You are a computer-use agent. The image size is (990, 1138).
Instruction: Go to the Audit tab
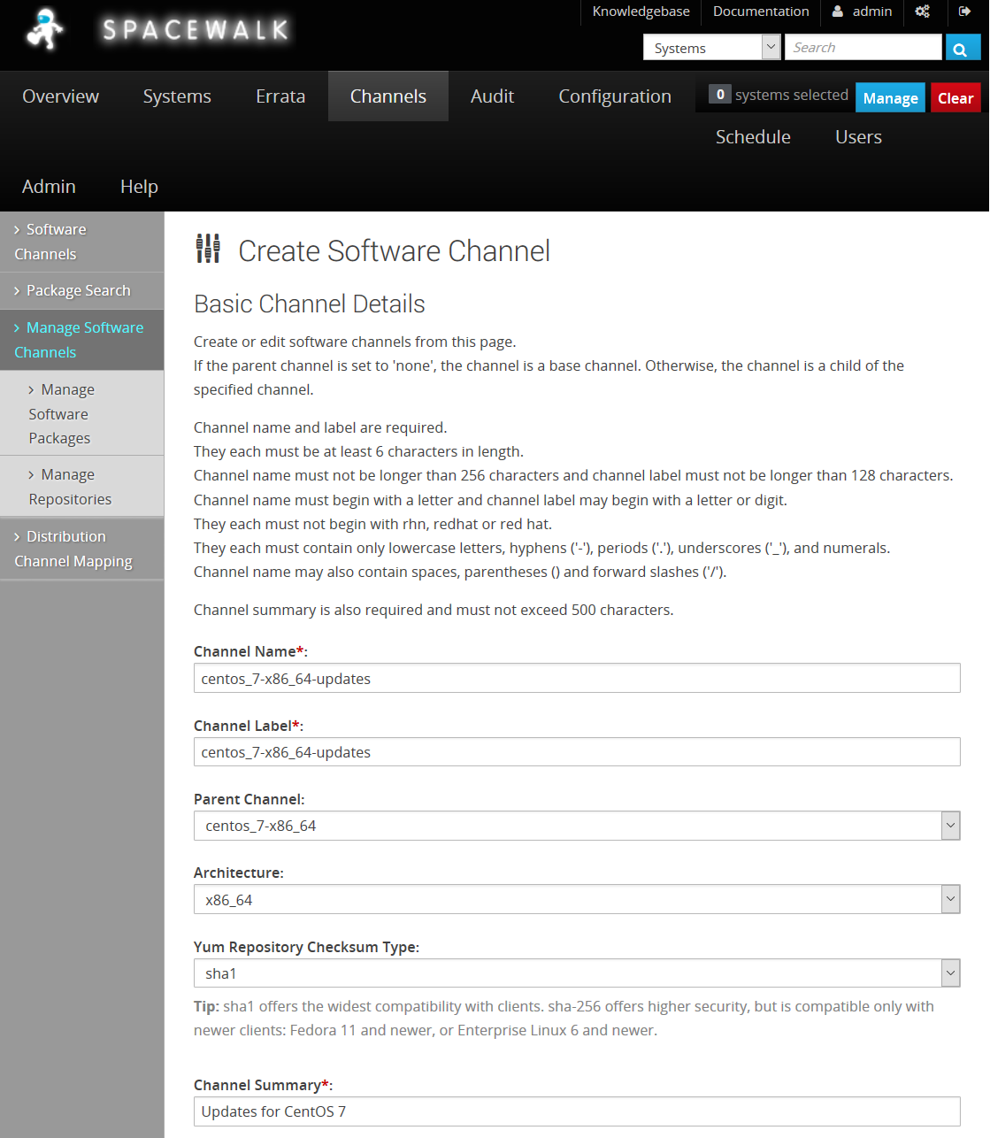pyautogui.click(x=492, y=96)
